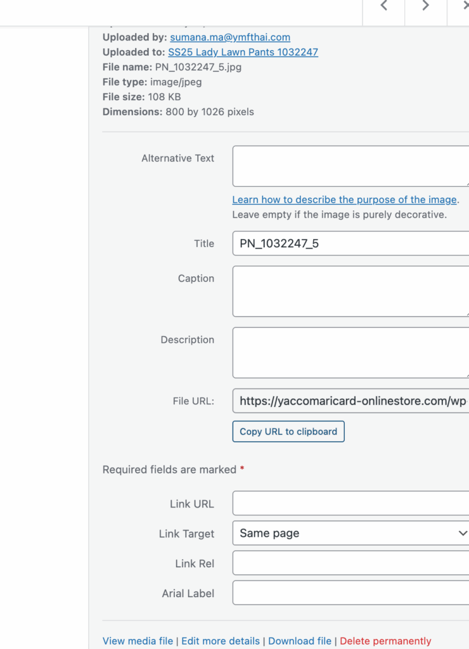The height and width of the screenshot is (649, 469).
Task: Click into the Alternative Text box
Action: [350, 166]
